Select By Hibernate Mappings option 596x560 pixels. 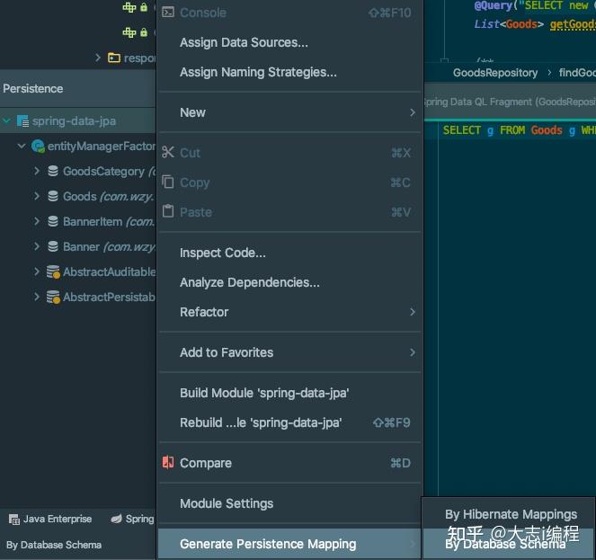pyautogui.click(x=511, y=514)
